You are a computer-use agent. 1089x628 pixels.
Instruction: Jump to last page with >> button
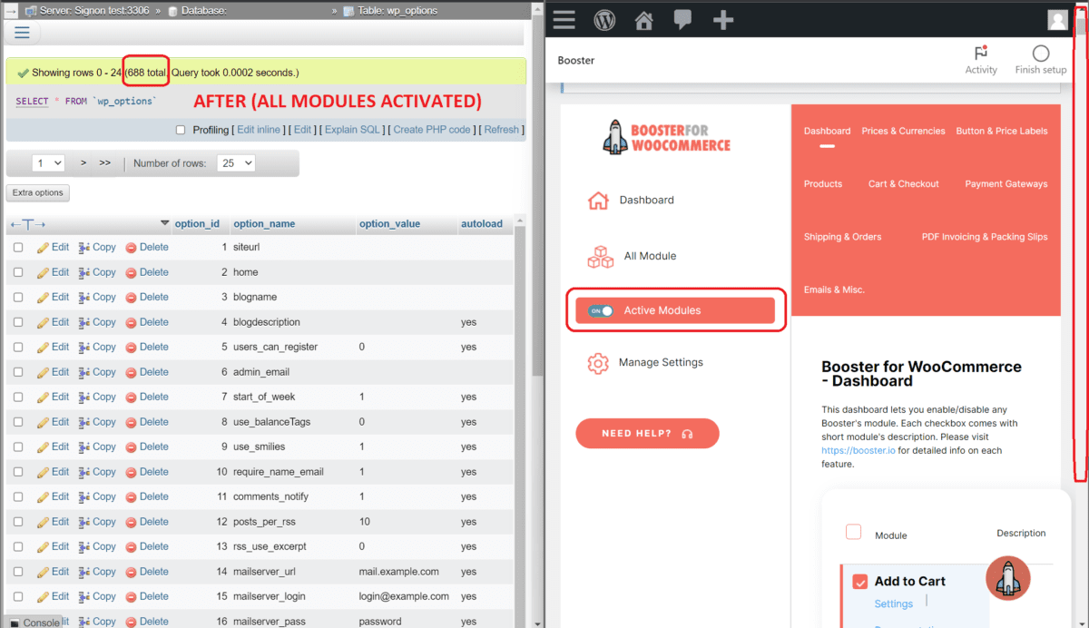click(x=105, y=163)
